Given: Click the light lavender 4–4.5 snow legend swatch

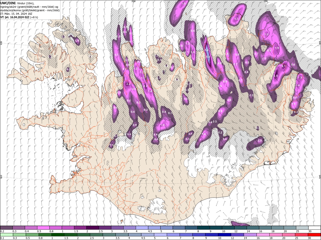Looking at the screenshot, I should (x=141, y=228).
